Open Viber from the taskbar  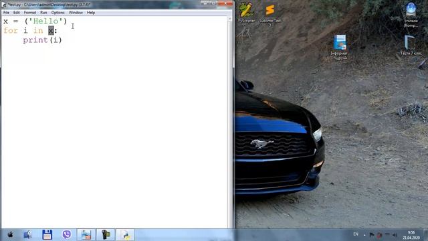tap(67, 235)
